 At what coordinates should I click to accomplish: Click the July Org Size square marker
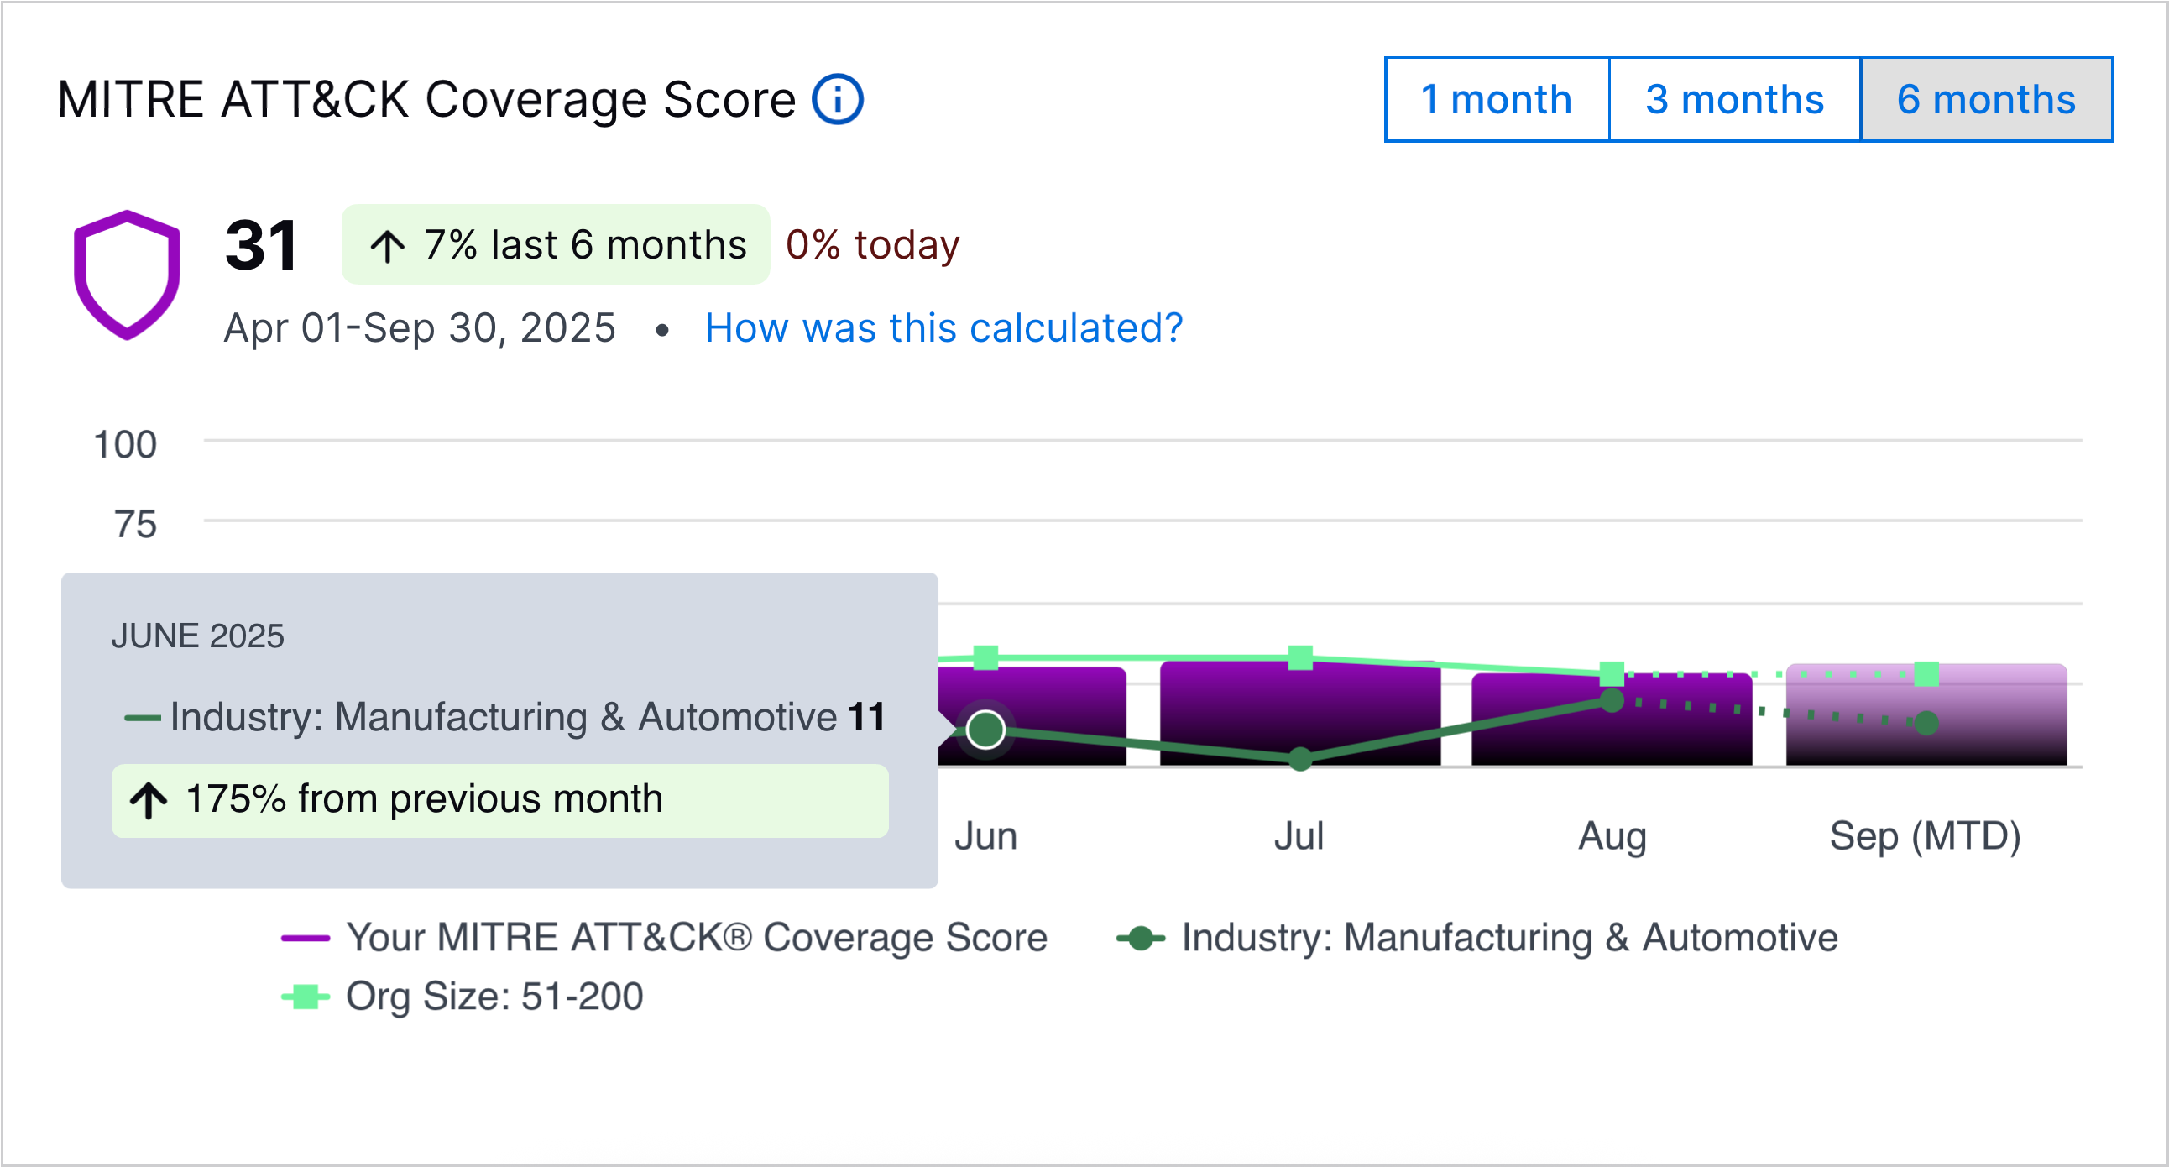(x=1300, y=657)
